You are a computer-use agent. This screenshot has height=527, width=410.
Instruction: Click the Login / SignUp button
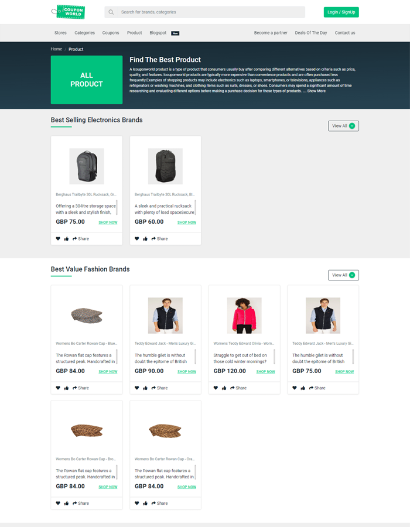pyautogui.click(x=341, y=12)
